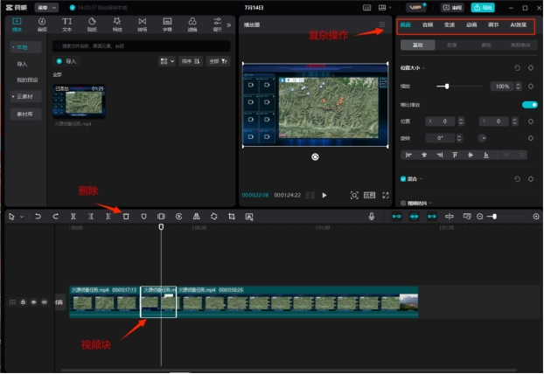This screenshot has width=544, height=374.
Task: Toggle the uniform scale (等比缩放) switch
Action: [x=528, y=104]
